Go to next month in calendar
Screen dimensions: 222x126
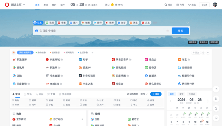click(208, 101)
